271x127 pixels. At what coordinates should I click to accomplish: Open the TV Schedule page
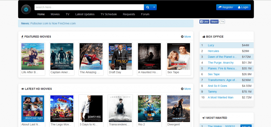tap(109, 14)
